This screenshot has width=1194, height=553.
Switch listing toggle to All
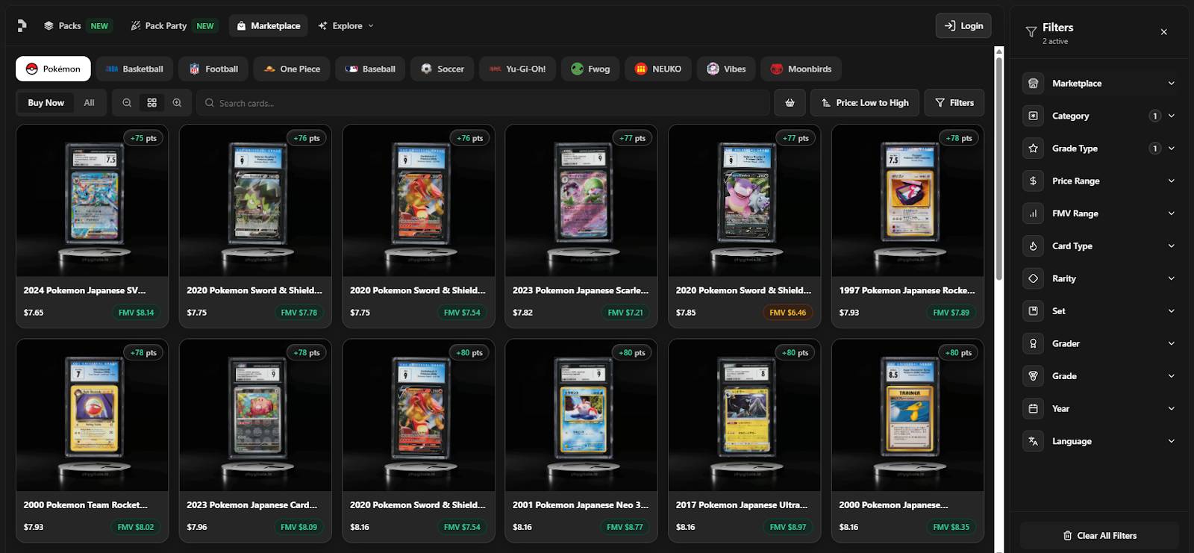(89, 103)
